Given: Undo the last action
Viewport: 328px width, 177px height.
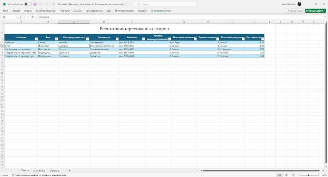Looking at the screenshot, I should (40, 4).
